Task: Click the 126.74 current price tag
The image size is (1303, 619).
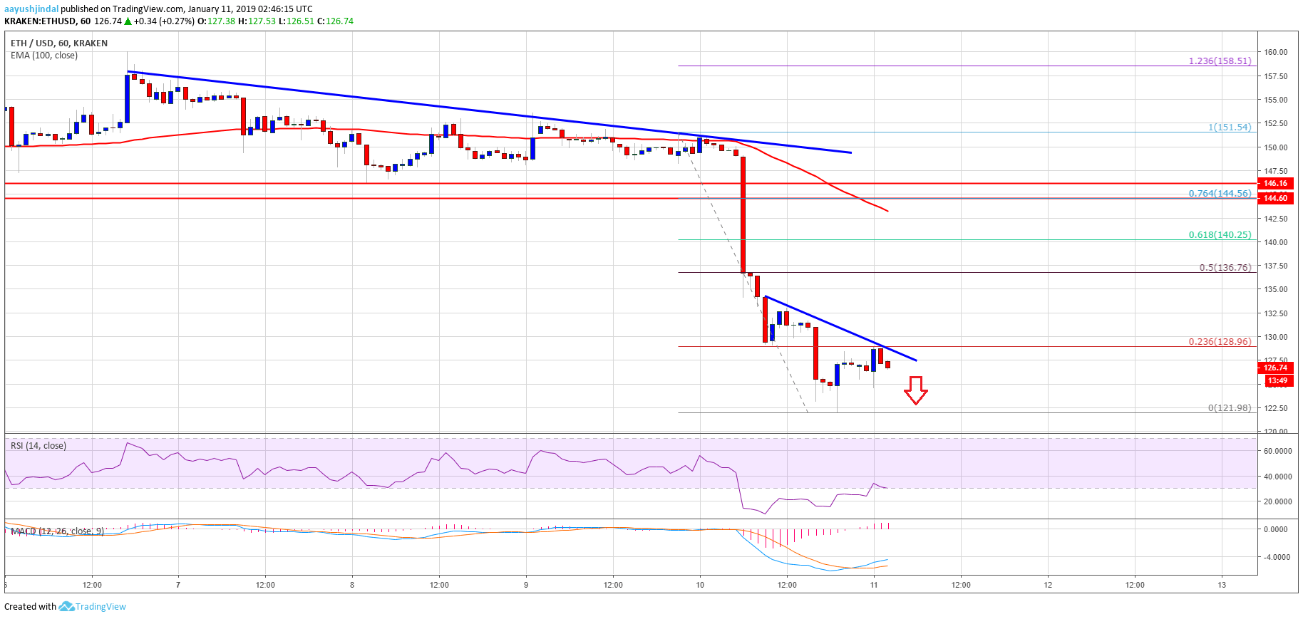Action: [1275, 368]
